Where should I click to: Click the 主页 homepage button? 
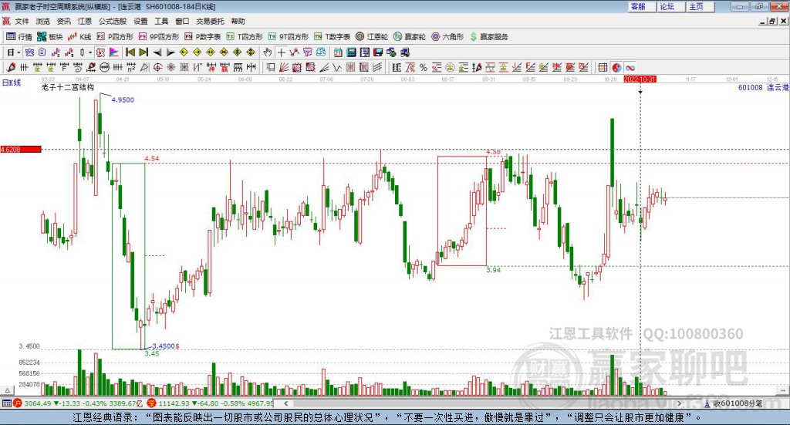pos(701,6)
